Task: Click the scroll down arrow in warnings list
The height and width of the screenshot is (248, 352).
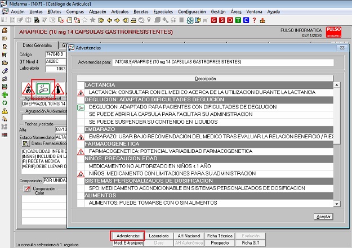Action: [x=337, y=204]
